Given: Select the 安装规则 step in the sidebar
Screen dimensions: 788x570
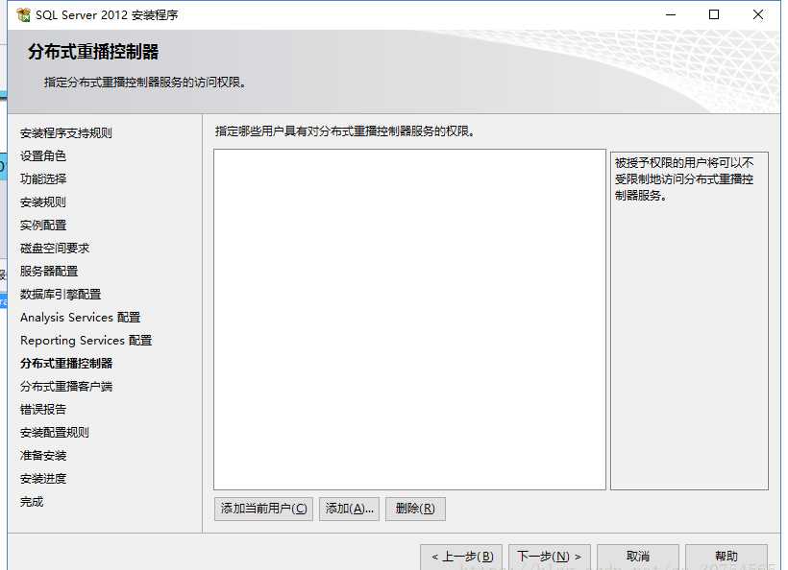Looking at the screenshot, I should (43, 202).
